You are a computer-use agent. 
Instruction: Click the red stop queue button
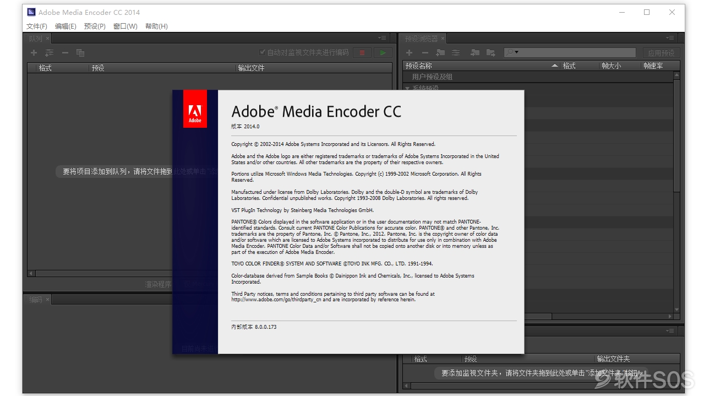point(362,53)
